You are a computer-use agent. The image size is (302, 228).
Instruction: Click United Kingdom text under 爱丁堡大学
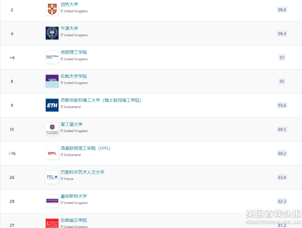coord(76,131)
